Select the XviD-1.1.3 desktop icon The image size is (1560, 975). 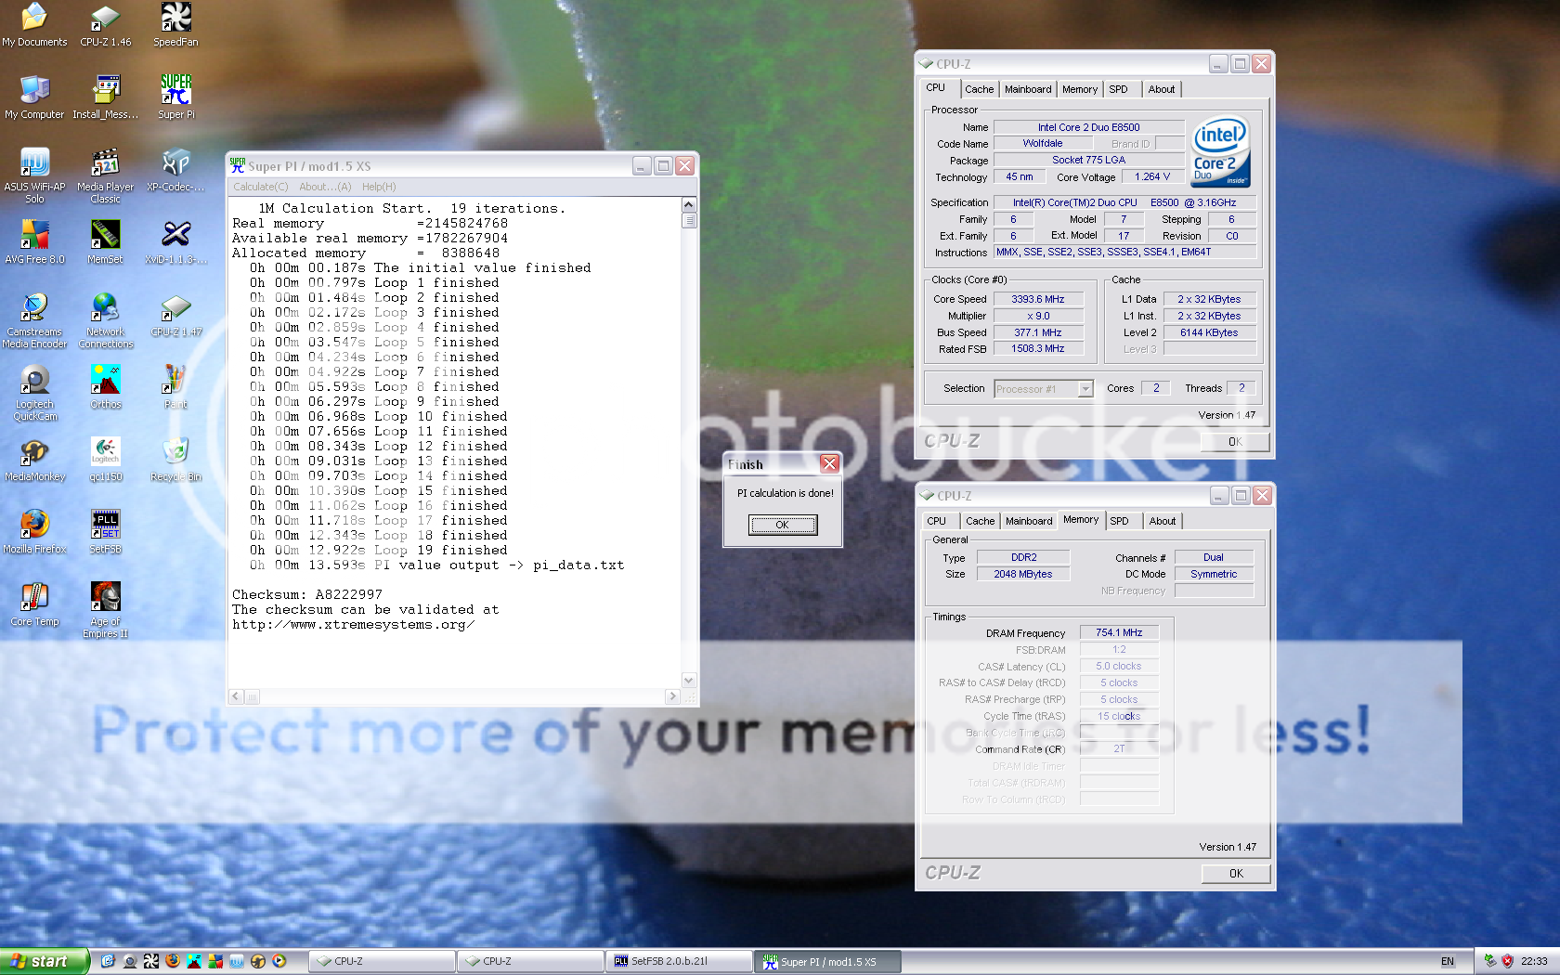pos(175,241)
